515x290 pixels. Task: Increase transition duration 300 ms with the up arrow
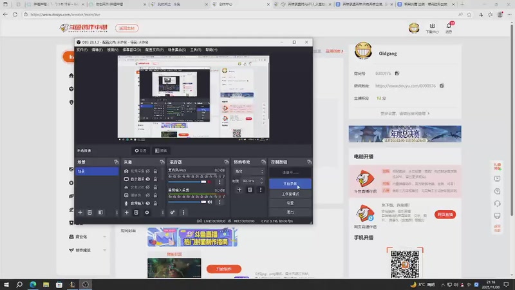pyautogui.click(x=261, y=179)
